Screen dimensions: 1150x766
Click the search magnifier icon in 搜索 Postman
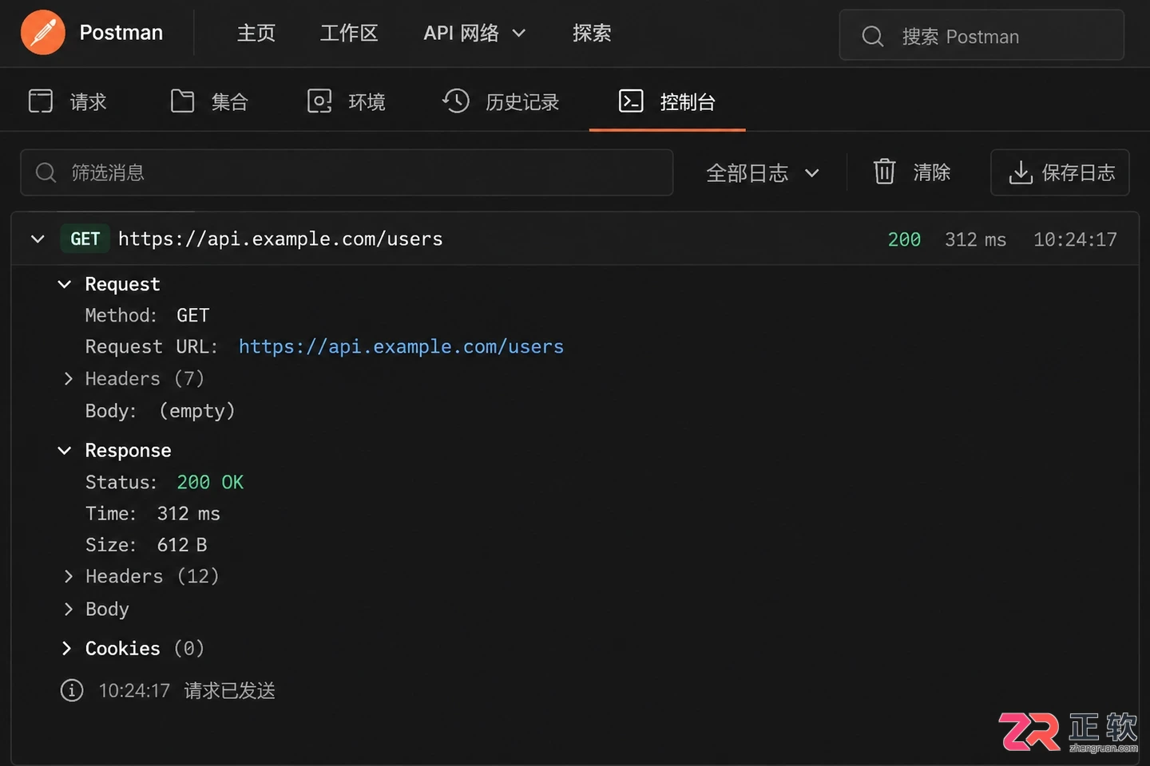(873, 36)
